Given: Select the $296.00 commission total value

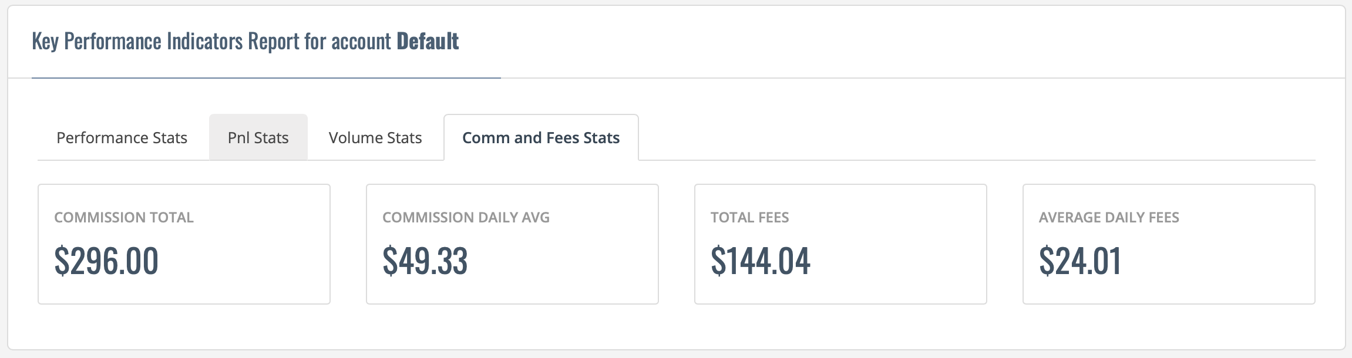Looking at the screenshot, I should 106,261.
